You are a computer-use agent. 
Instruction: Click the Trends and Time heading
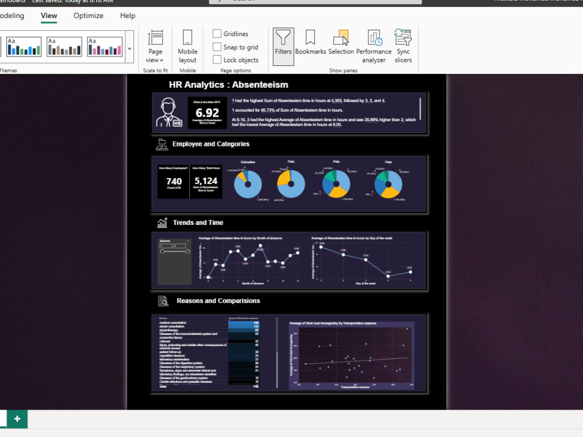coord(198,223)
